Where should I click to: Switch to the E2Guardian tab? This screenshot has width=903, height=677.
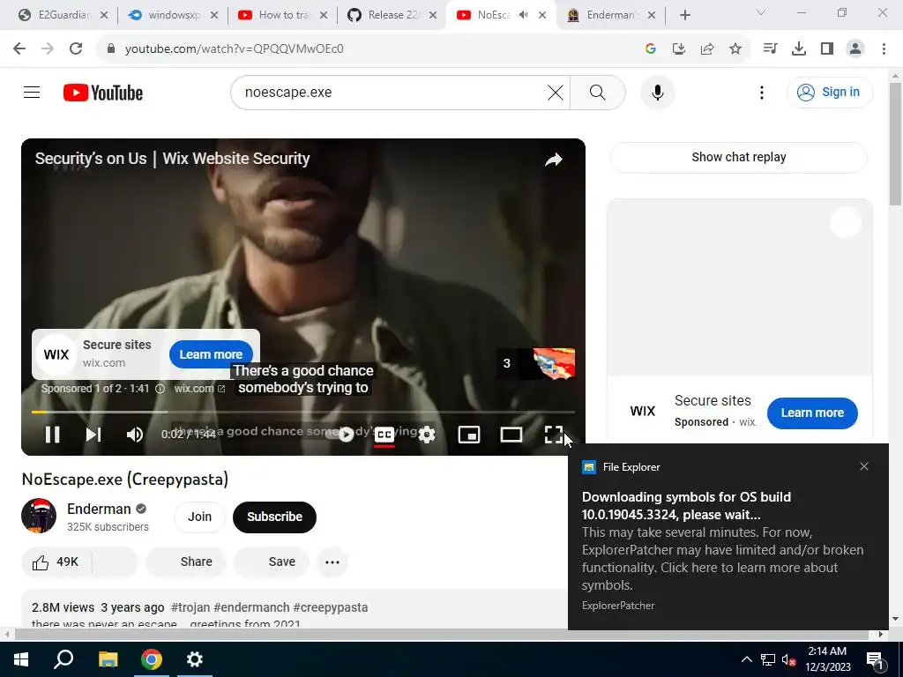[x=63, y=15]
